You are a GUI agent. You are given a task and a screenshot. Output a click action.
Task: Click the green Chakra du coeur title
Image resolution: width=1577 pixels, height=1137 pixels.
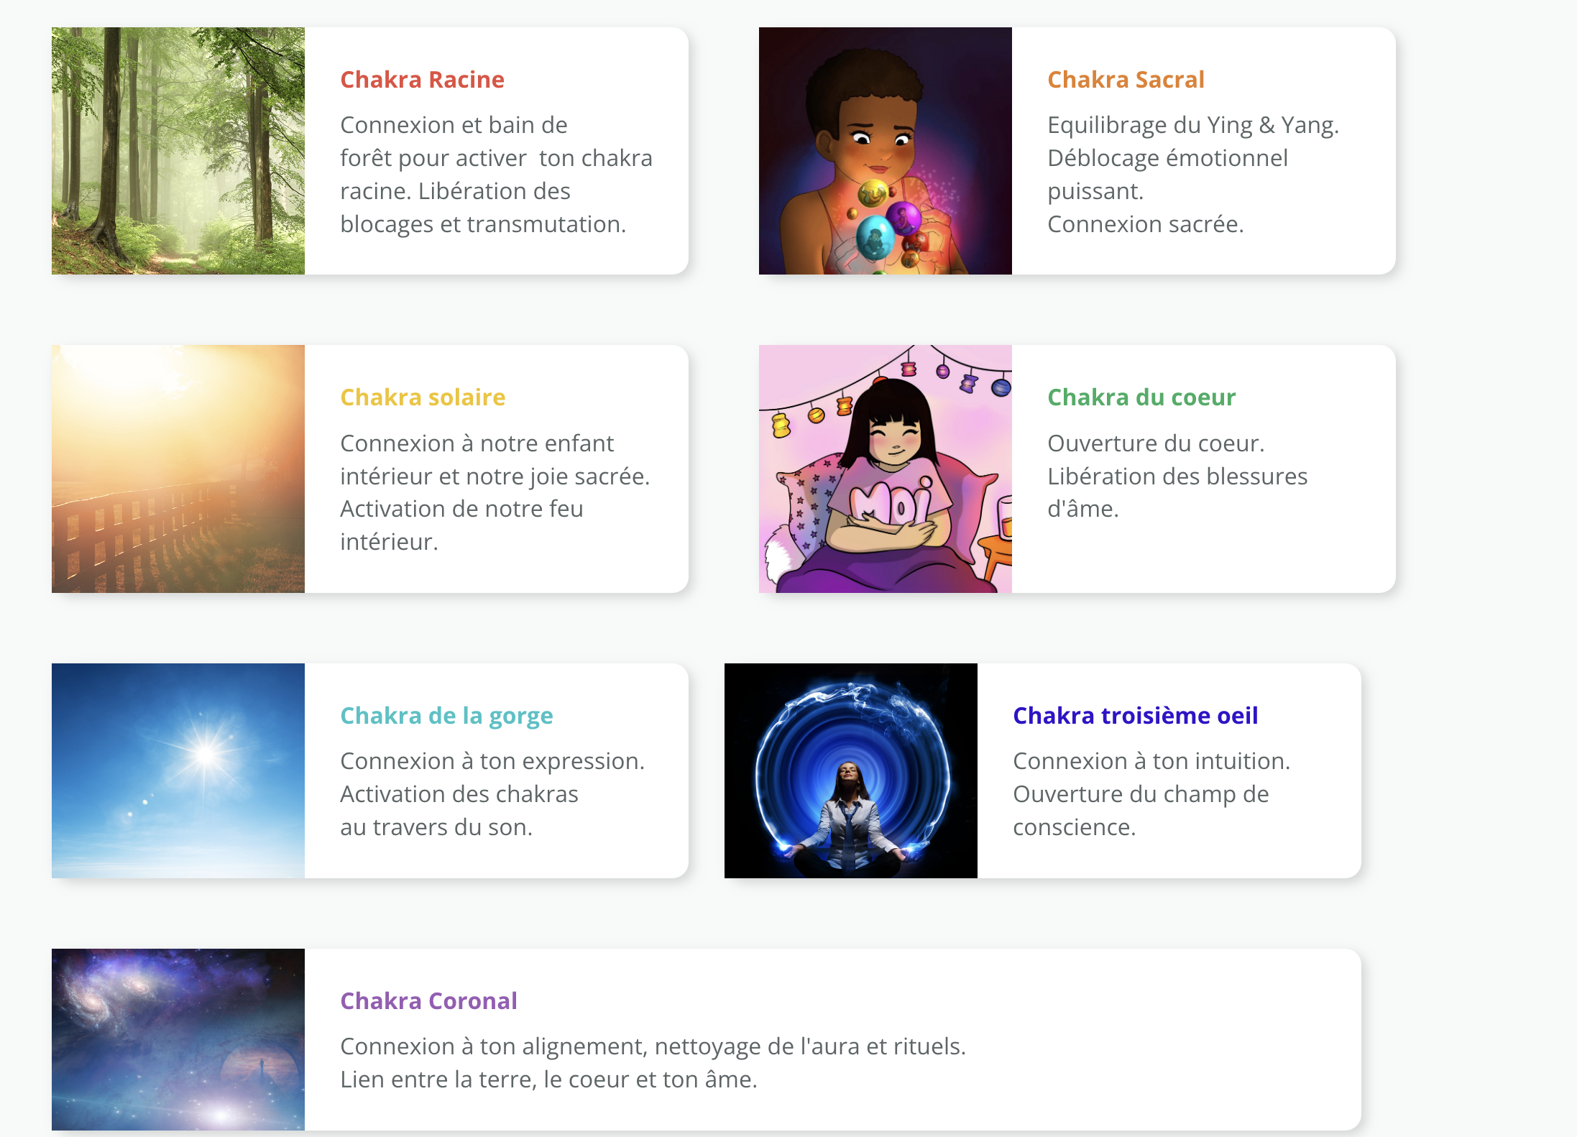pos(1141,397)
